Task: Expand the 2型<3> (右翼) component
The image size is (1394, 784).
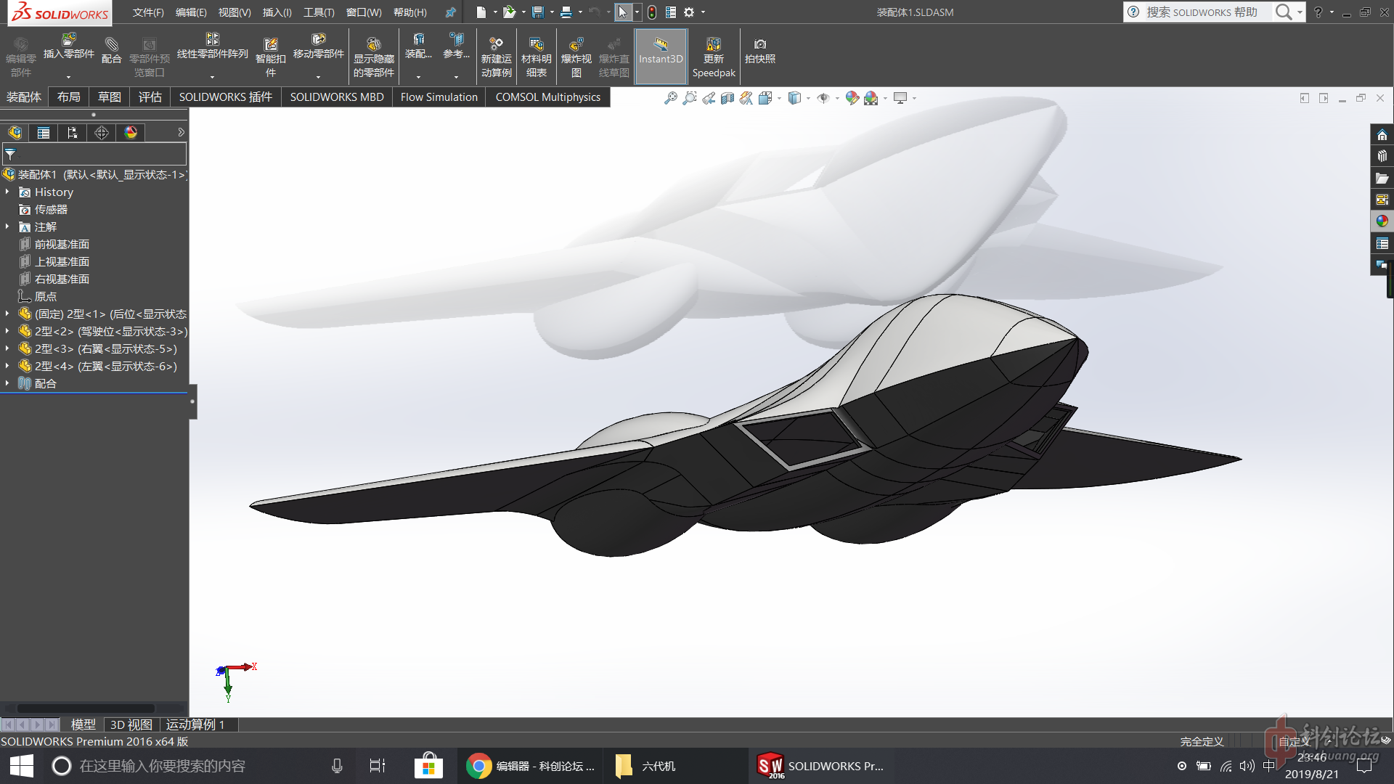Action: coord(7,348)
